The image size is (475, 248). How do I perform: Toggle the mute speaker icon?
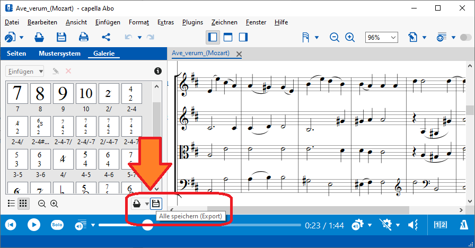pyautogui.click(x=413, y=225)
